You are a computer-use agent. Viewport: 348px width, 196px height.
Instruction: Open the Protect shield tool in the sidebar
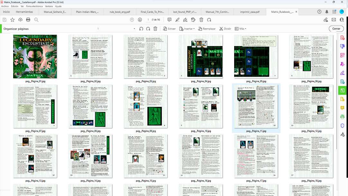coord(342,125)
